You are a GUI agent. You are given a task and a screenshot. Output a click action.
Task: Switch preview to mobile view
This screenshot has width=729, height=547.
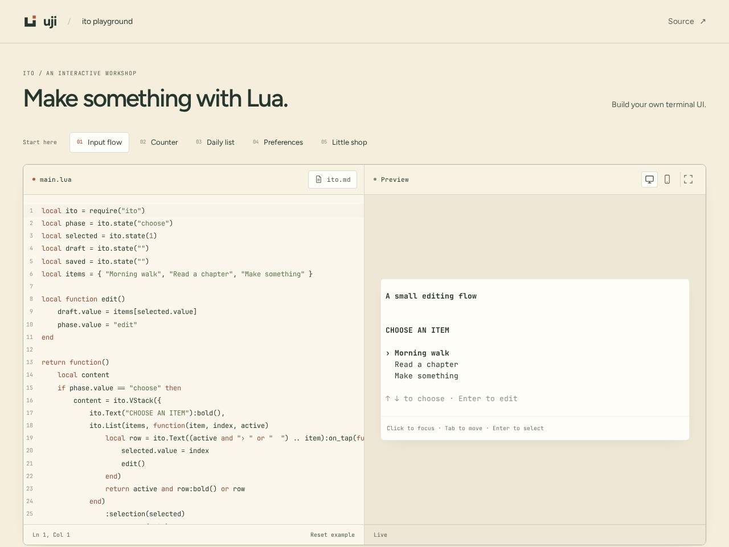point(667,179)
